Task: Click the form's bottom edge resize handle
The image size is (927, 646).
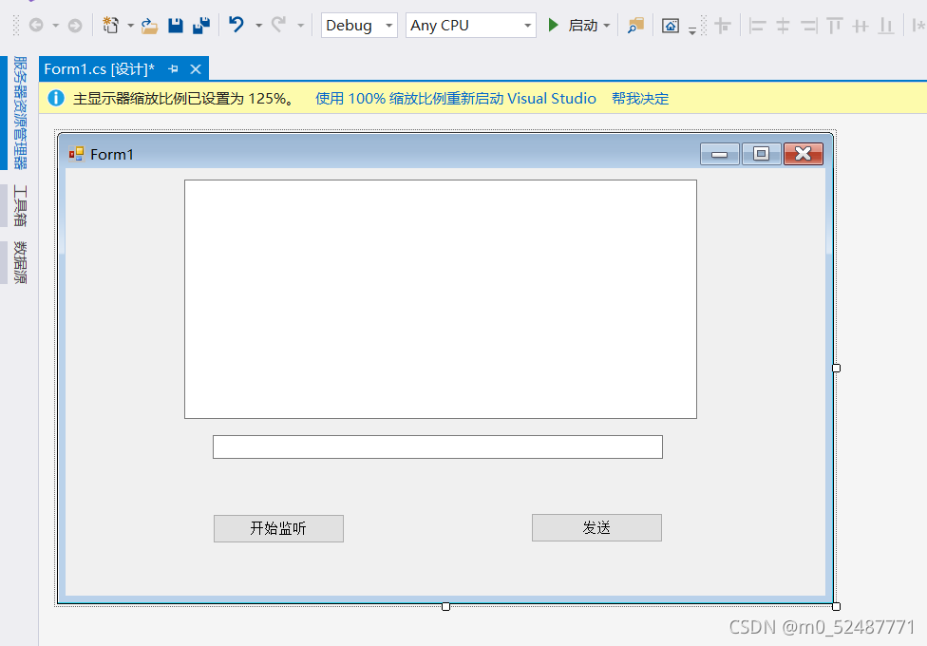Action: coord(445,606)
